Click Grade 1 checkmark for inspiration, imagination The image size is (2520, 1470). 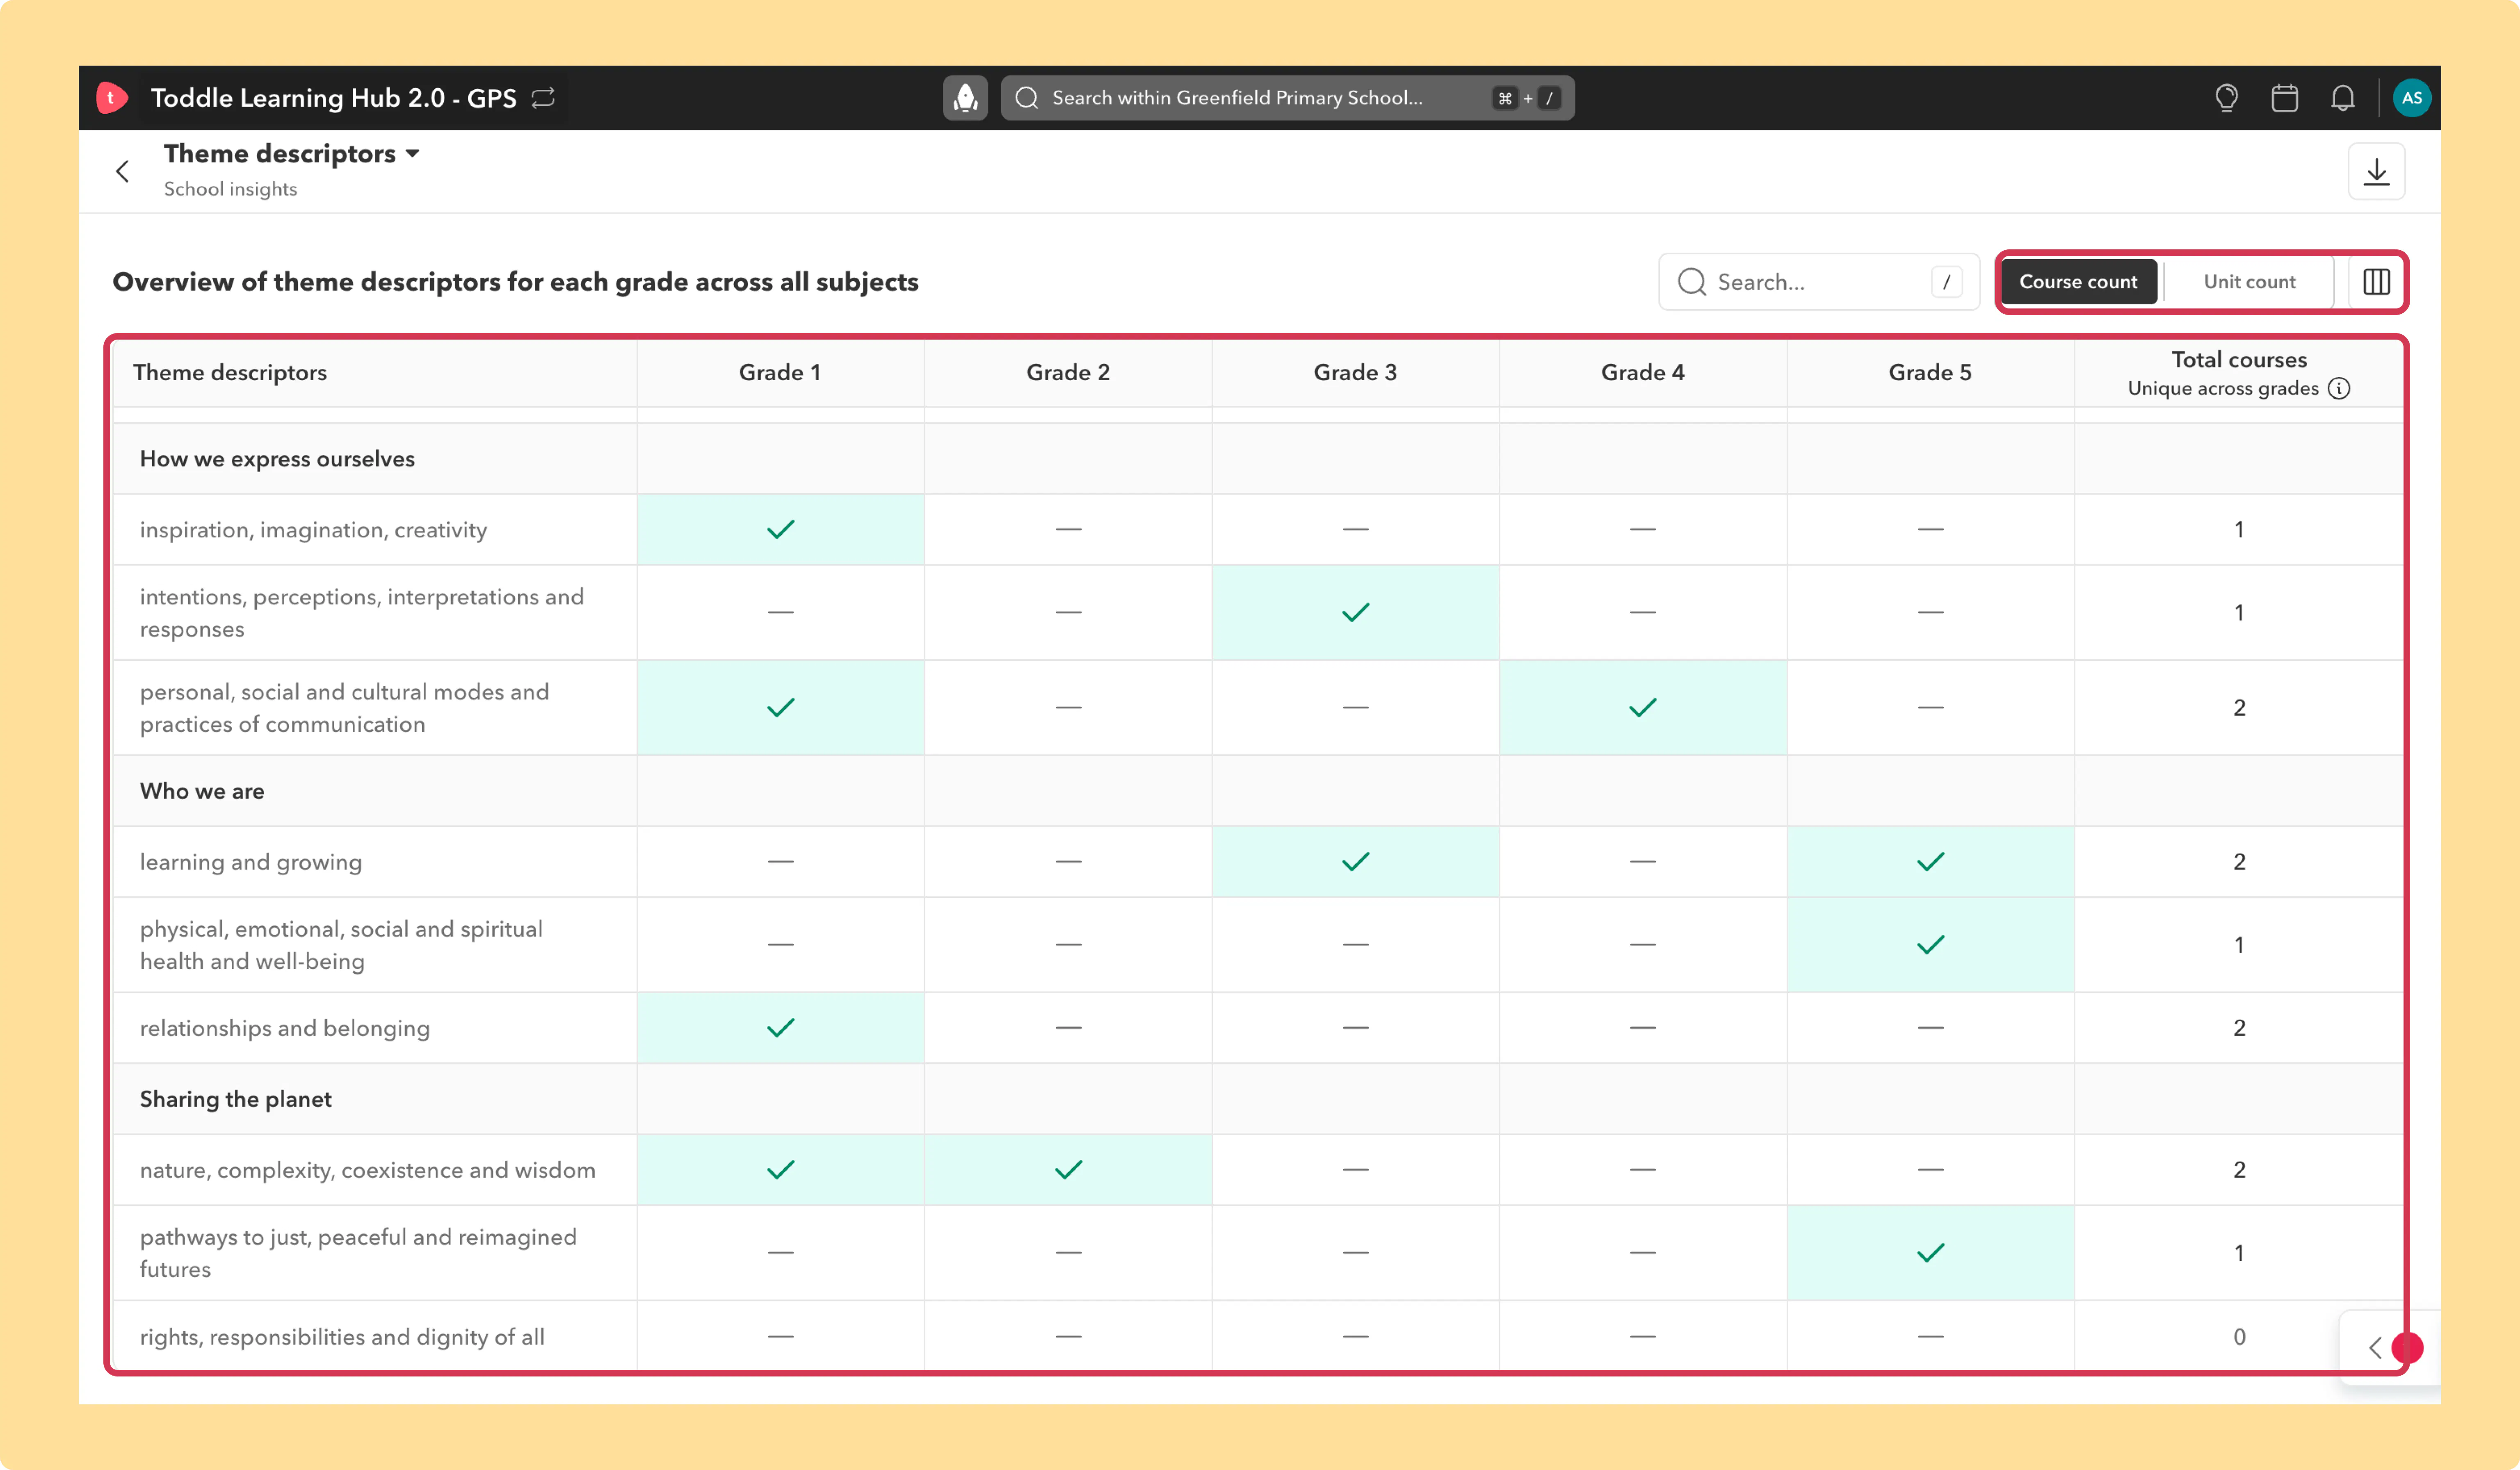click(x=780, y=529)
